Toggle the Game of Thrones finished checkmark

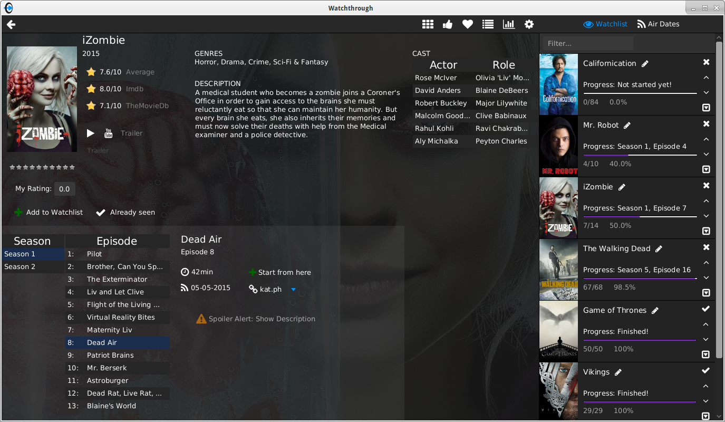point(706,309)
